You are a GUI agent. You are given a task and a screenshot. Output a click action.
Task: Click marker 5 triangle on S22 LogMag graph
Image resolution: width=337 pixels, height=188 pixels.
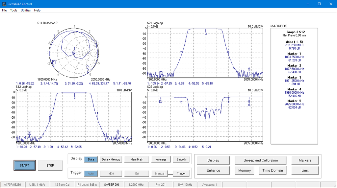point(249,105)
